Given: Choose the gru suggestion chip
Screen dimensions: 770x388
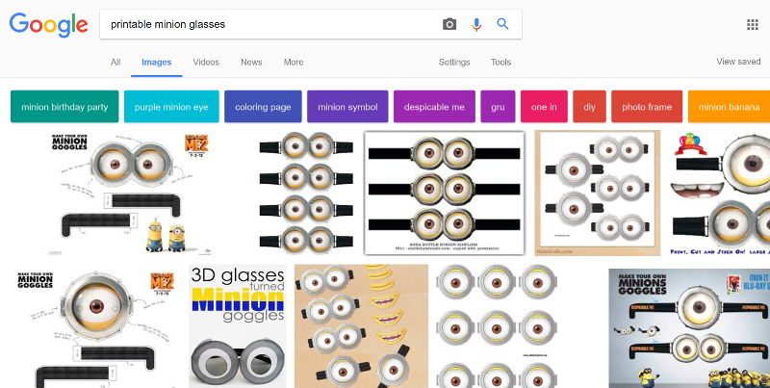Looking at the screenshot, I should [498, 107].
